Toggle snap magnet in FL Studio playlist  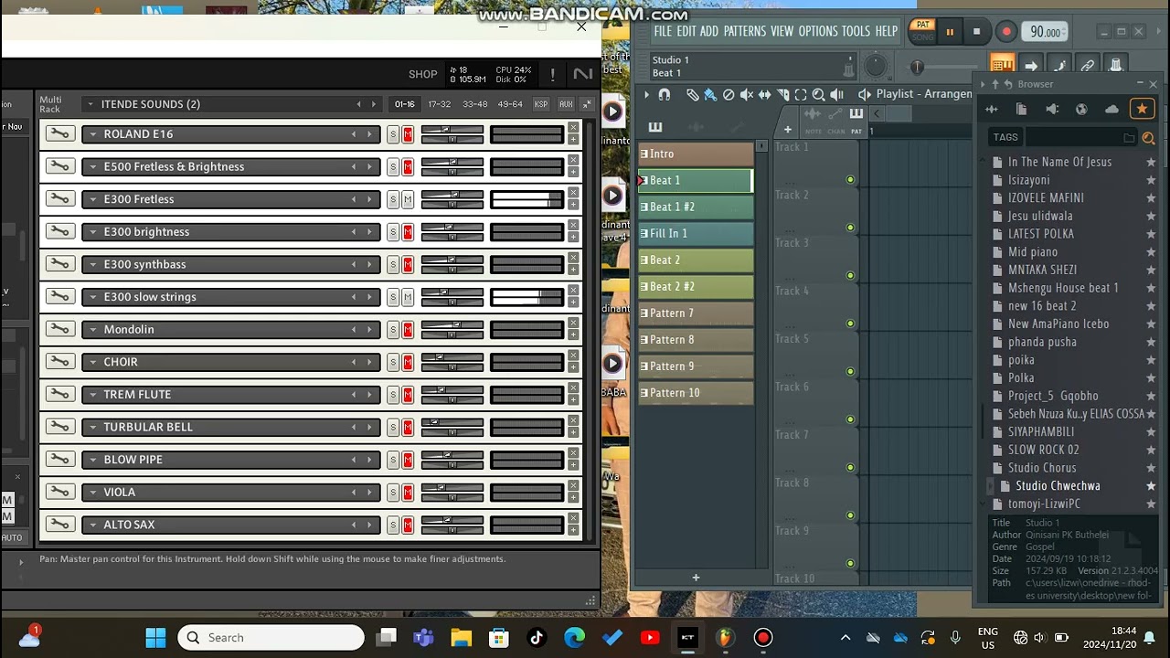point(665,94)
